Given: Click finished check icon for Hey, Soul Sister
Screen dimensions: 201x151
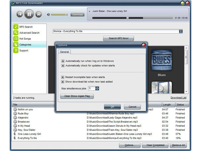Looking at the screenshot, I should [15, 130].
